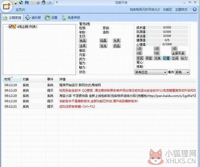Viewport: 200px width, 167px height.
Task: Click the light bulb quick access icon
Action: [15, 2]
